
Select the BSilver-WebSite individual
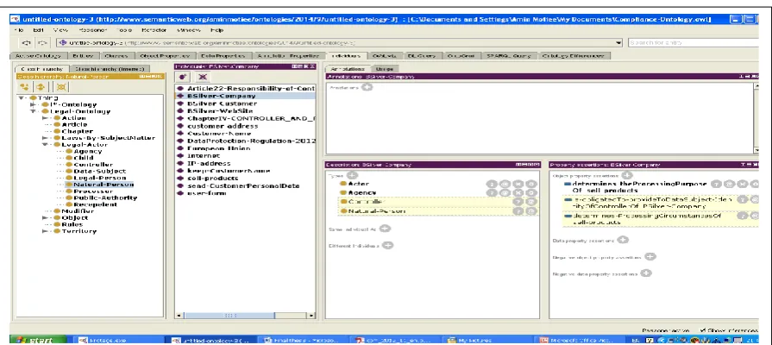[x=220, y=111]
